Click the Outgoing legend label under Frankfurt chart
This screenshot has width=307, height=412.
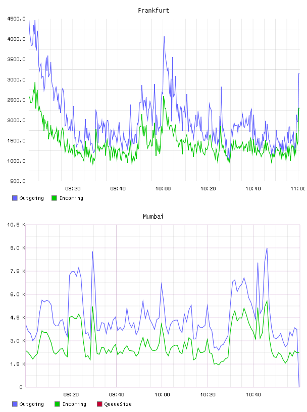[x=31, y=198]
